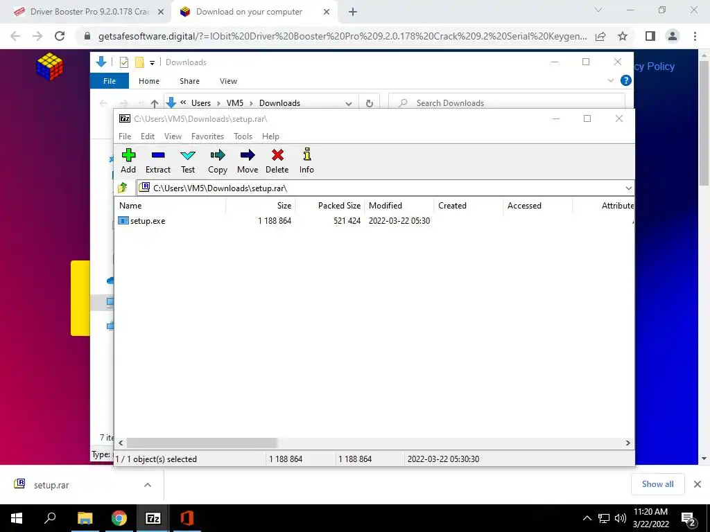The width and height of the screenshot is (710, 532).
Task: Open 7-Zip Edit menu
Action: tap(148, 136)
